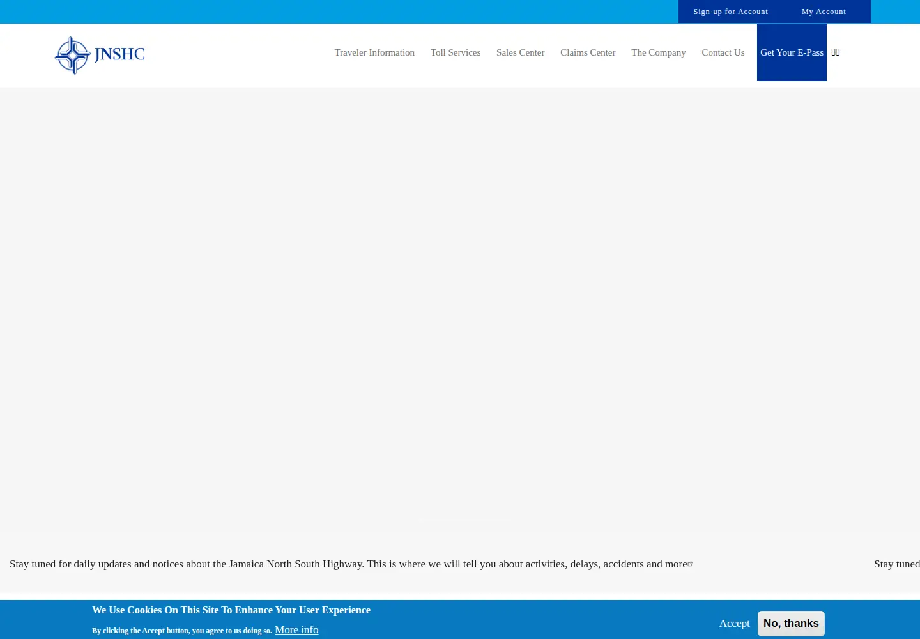This screenshot has height=639, width=920.
Task: Open The Company menu item
Action: click(x=659, y=52)
